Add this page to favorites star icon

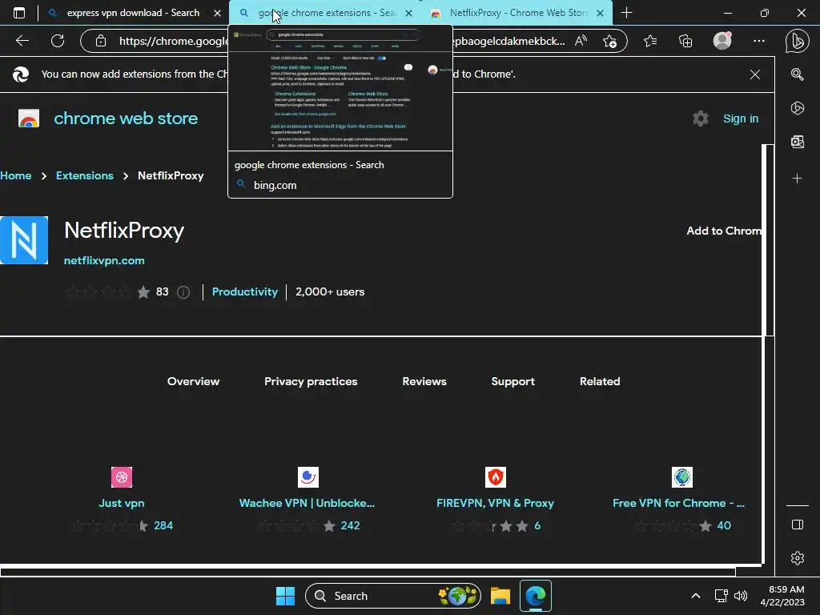click(609, 41)
